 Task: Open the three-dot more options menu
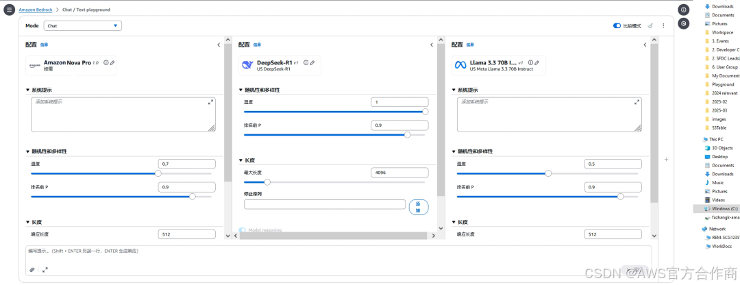point(663,26)
